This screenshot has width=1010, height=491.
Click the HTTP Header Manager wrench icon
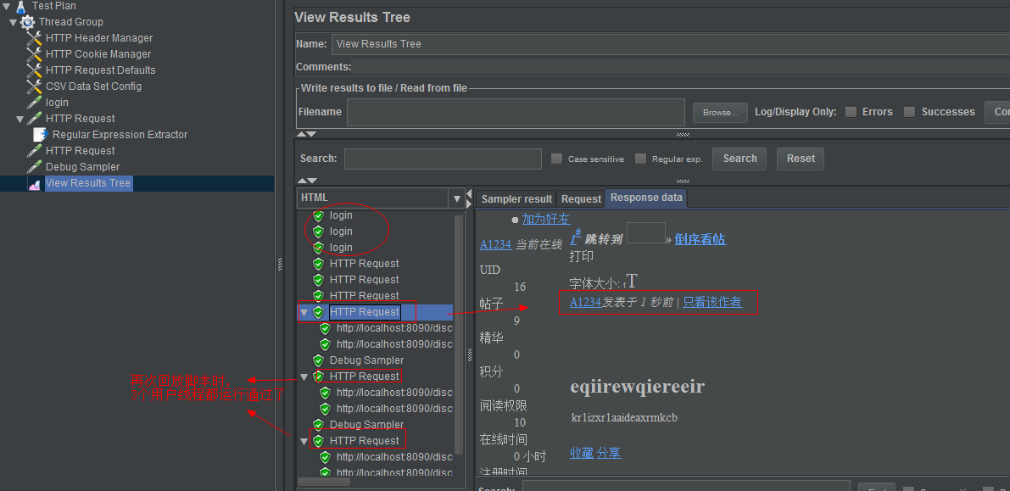tap(34, 38)
